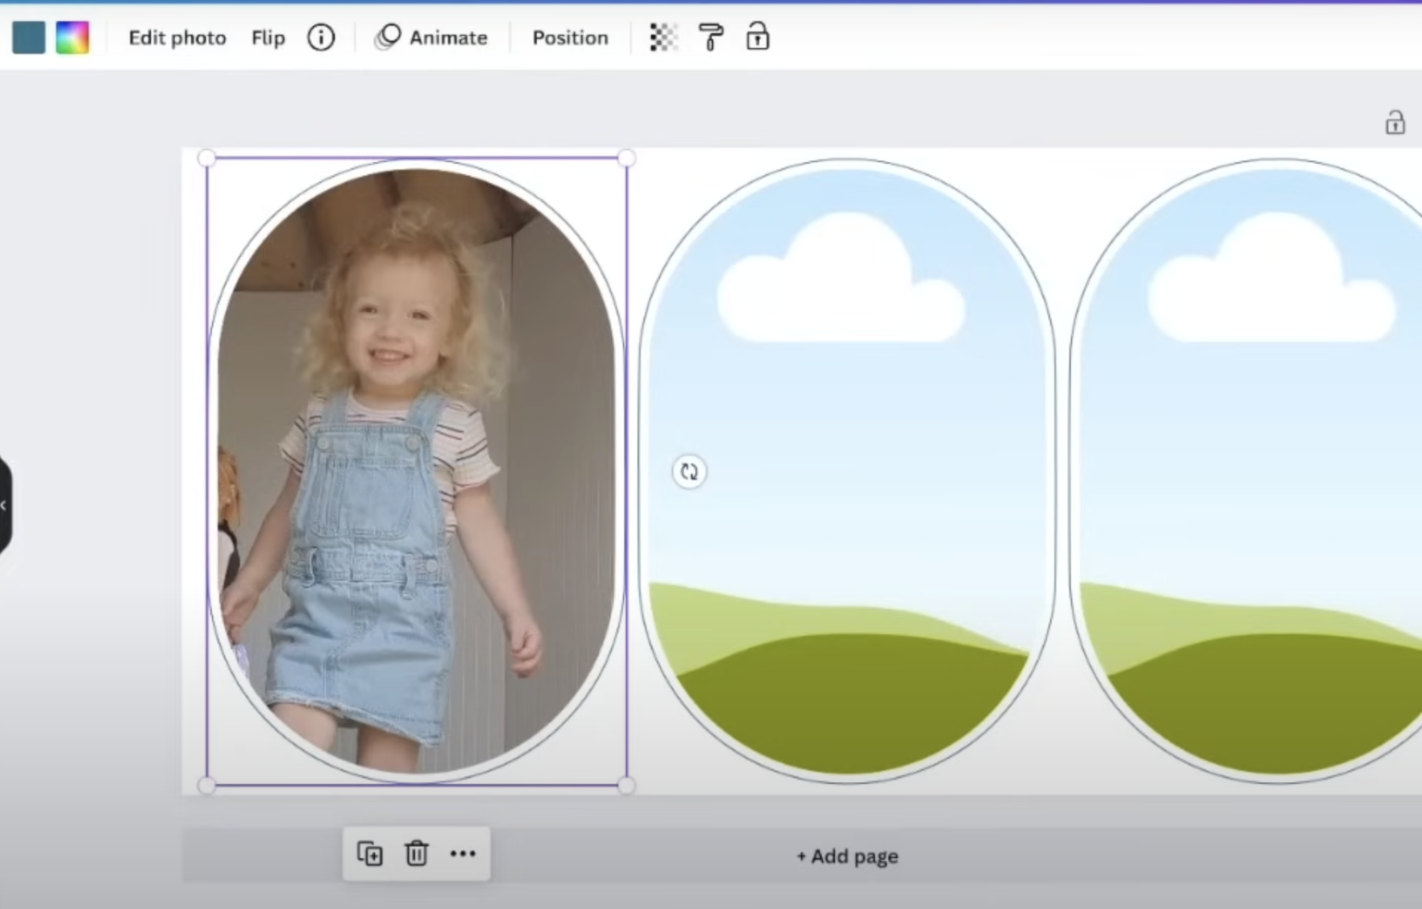Click the duplicate page icon
The image size is (1422, 909).
tap(369, 853)
